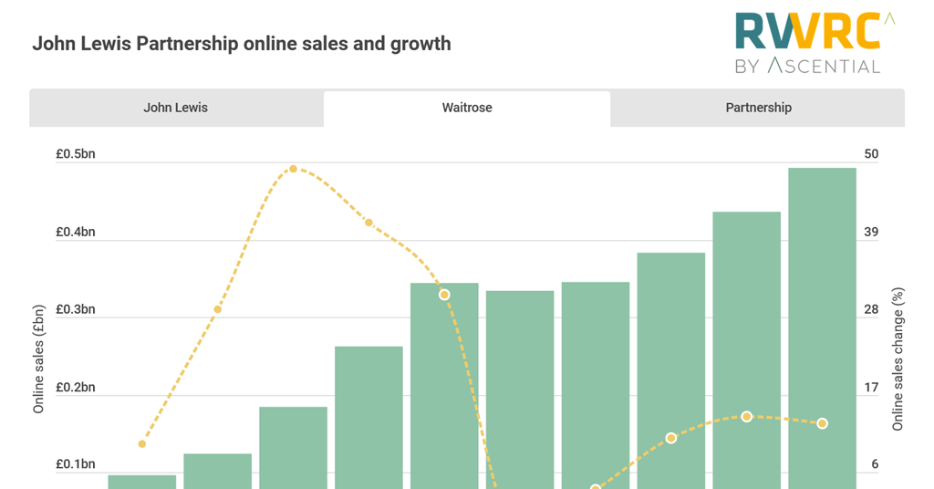Image resolution: width=934 pixels, height=489 pixels.
Task: Select the Waitrose tab
Action: point(467,108)
